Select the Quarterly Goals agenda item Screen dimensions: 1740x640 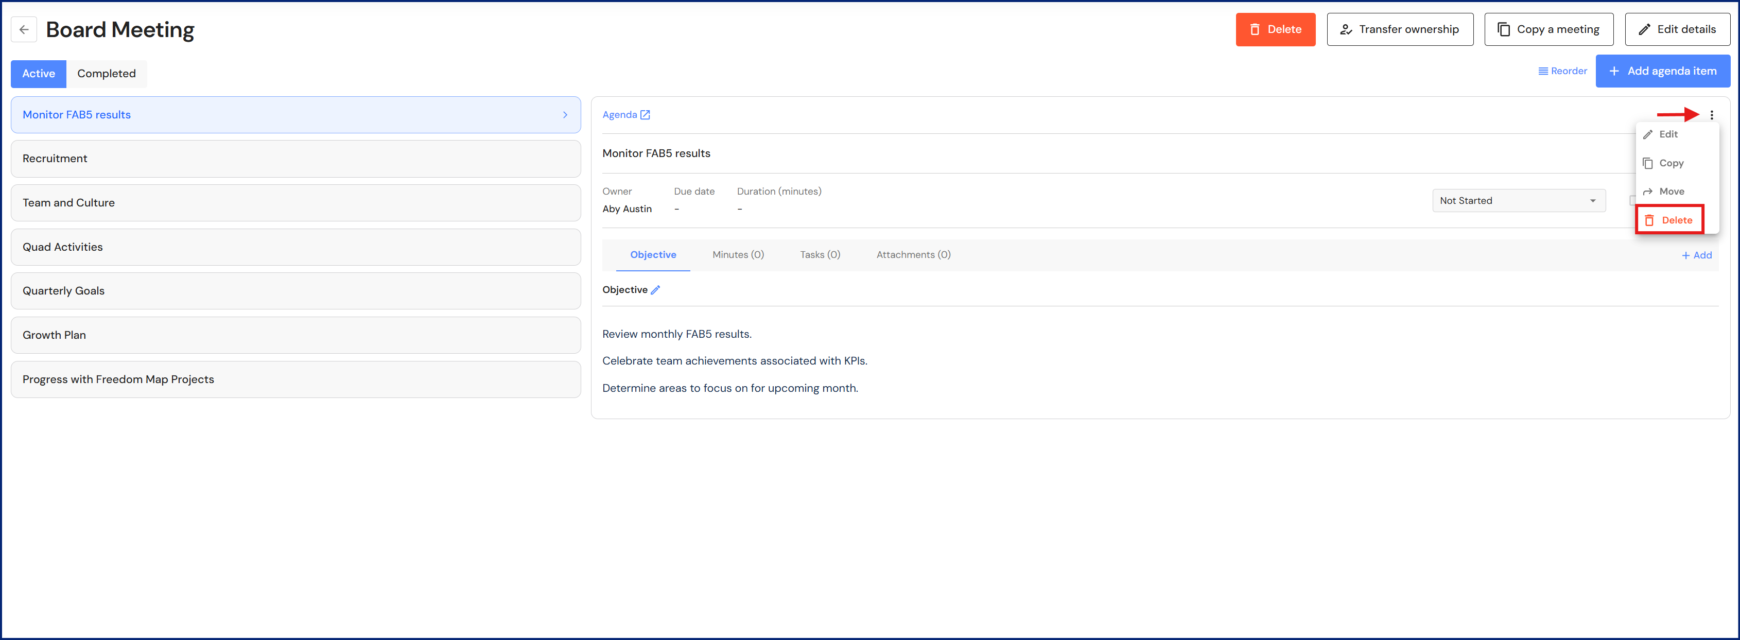click(x=295, y=291)
